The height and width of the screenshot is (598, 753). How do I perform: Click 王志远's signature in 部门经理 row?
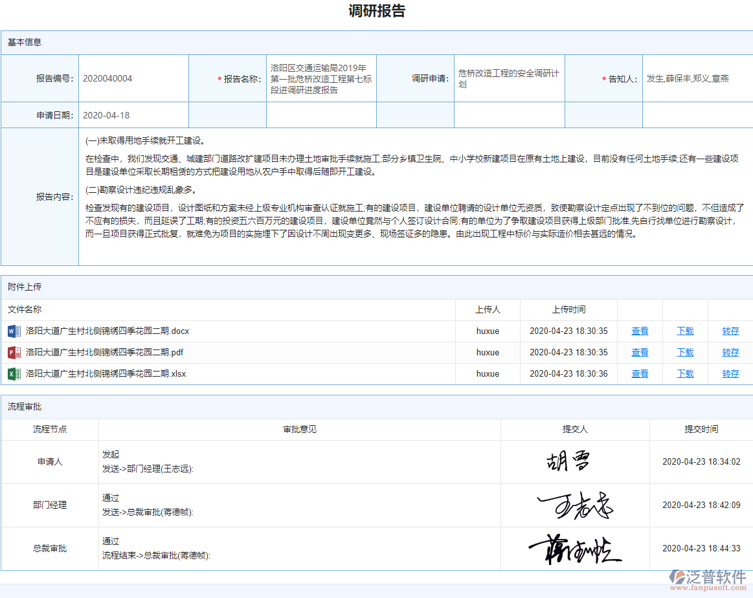tap(574, 505)
